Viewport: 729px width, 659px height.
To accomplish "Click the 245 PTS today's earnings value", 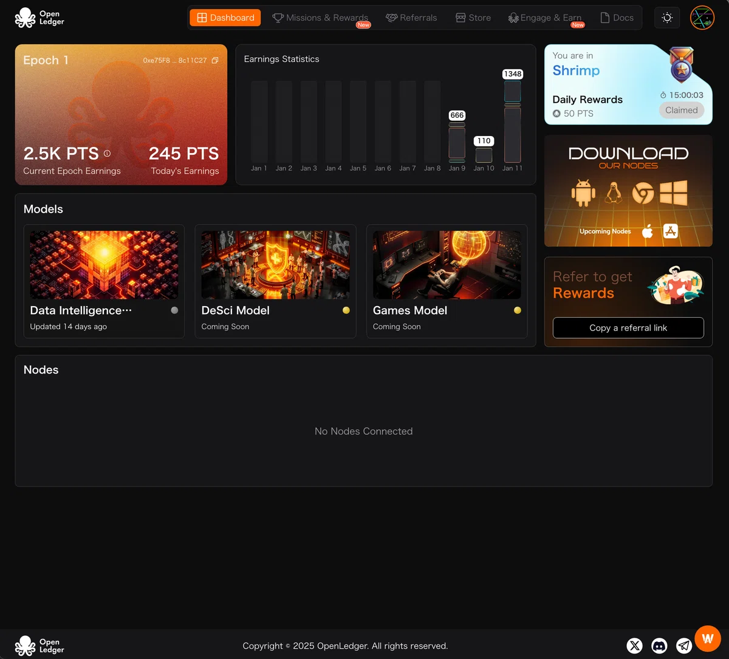I will pyautogui.click(x=183, y=154).
